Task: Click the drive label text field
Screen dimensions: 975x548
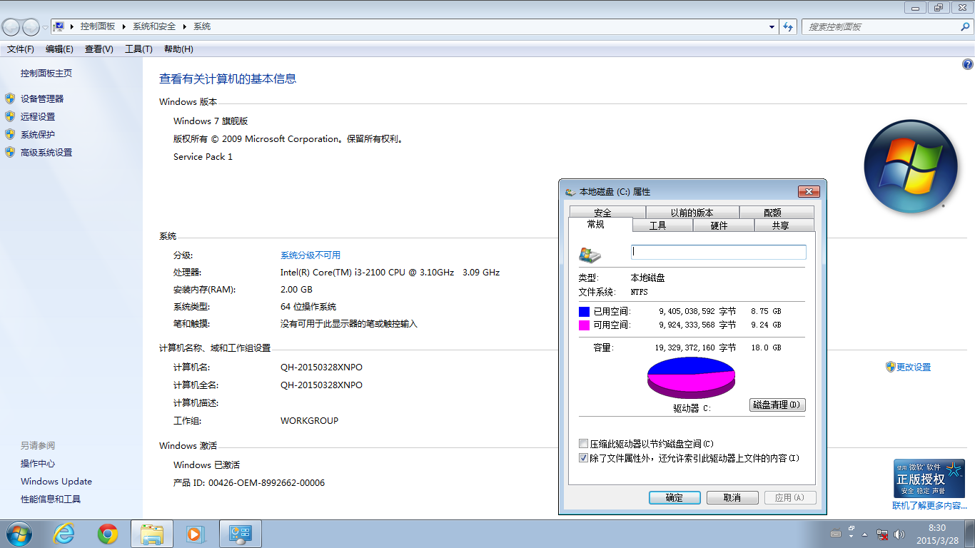Action: (x=718, y=252)
